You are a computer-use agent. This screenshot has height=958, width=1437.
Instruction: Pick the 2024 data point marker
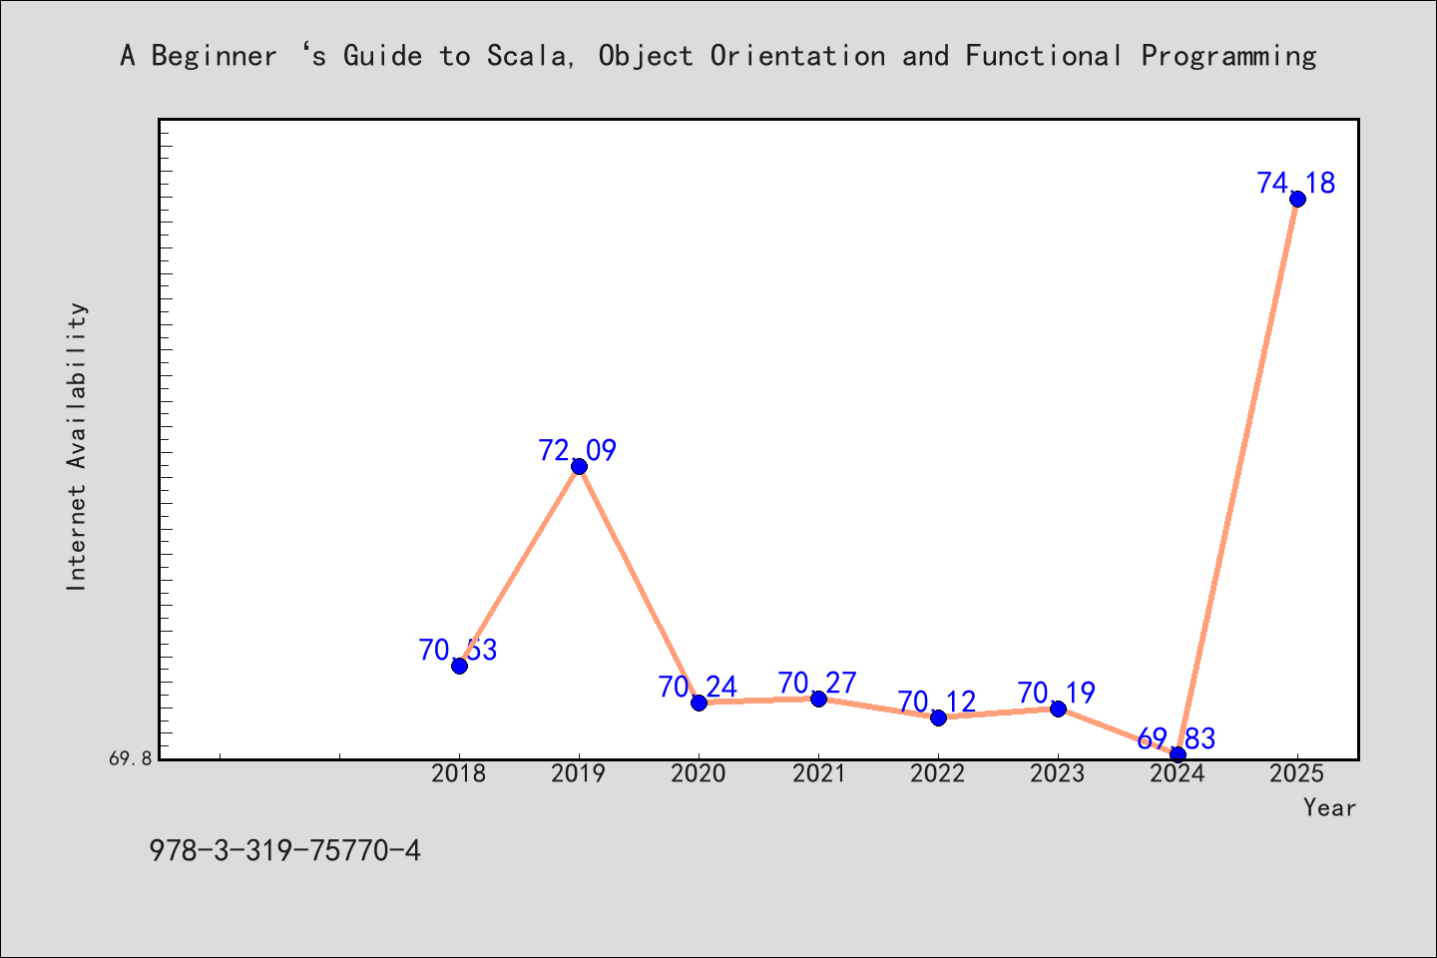coord(1178,754)
